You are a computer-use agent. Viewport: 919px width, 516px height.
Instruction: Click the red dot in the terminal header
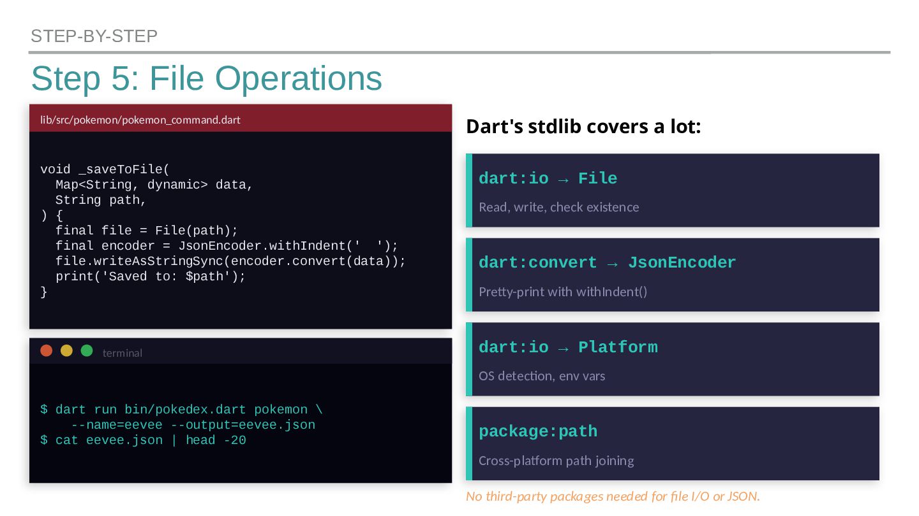pos(46,350)
